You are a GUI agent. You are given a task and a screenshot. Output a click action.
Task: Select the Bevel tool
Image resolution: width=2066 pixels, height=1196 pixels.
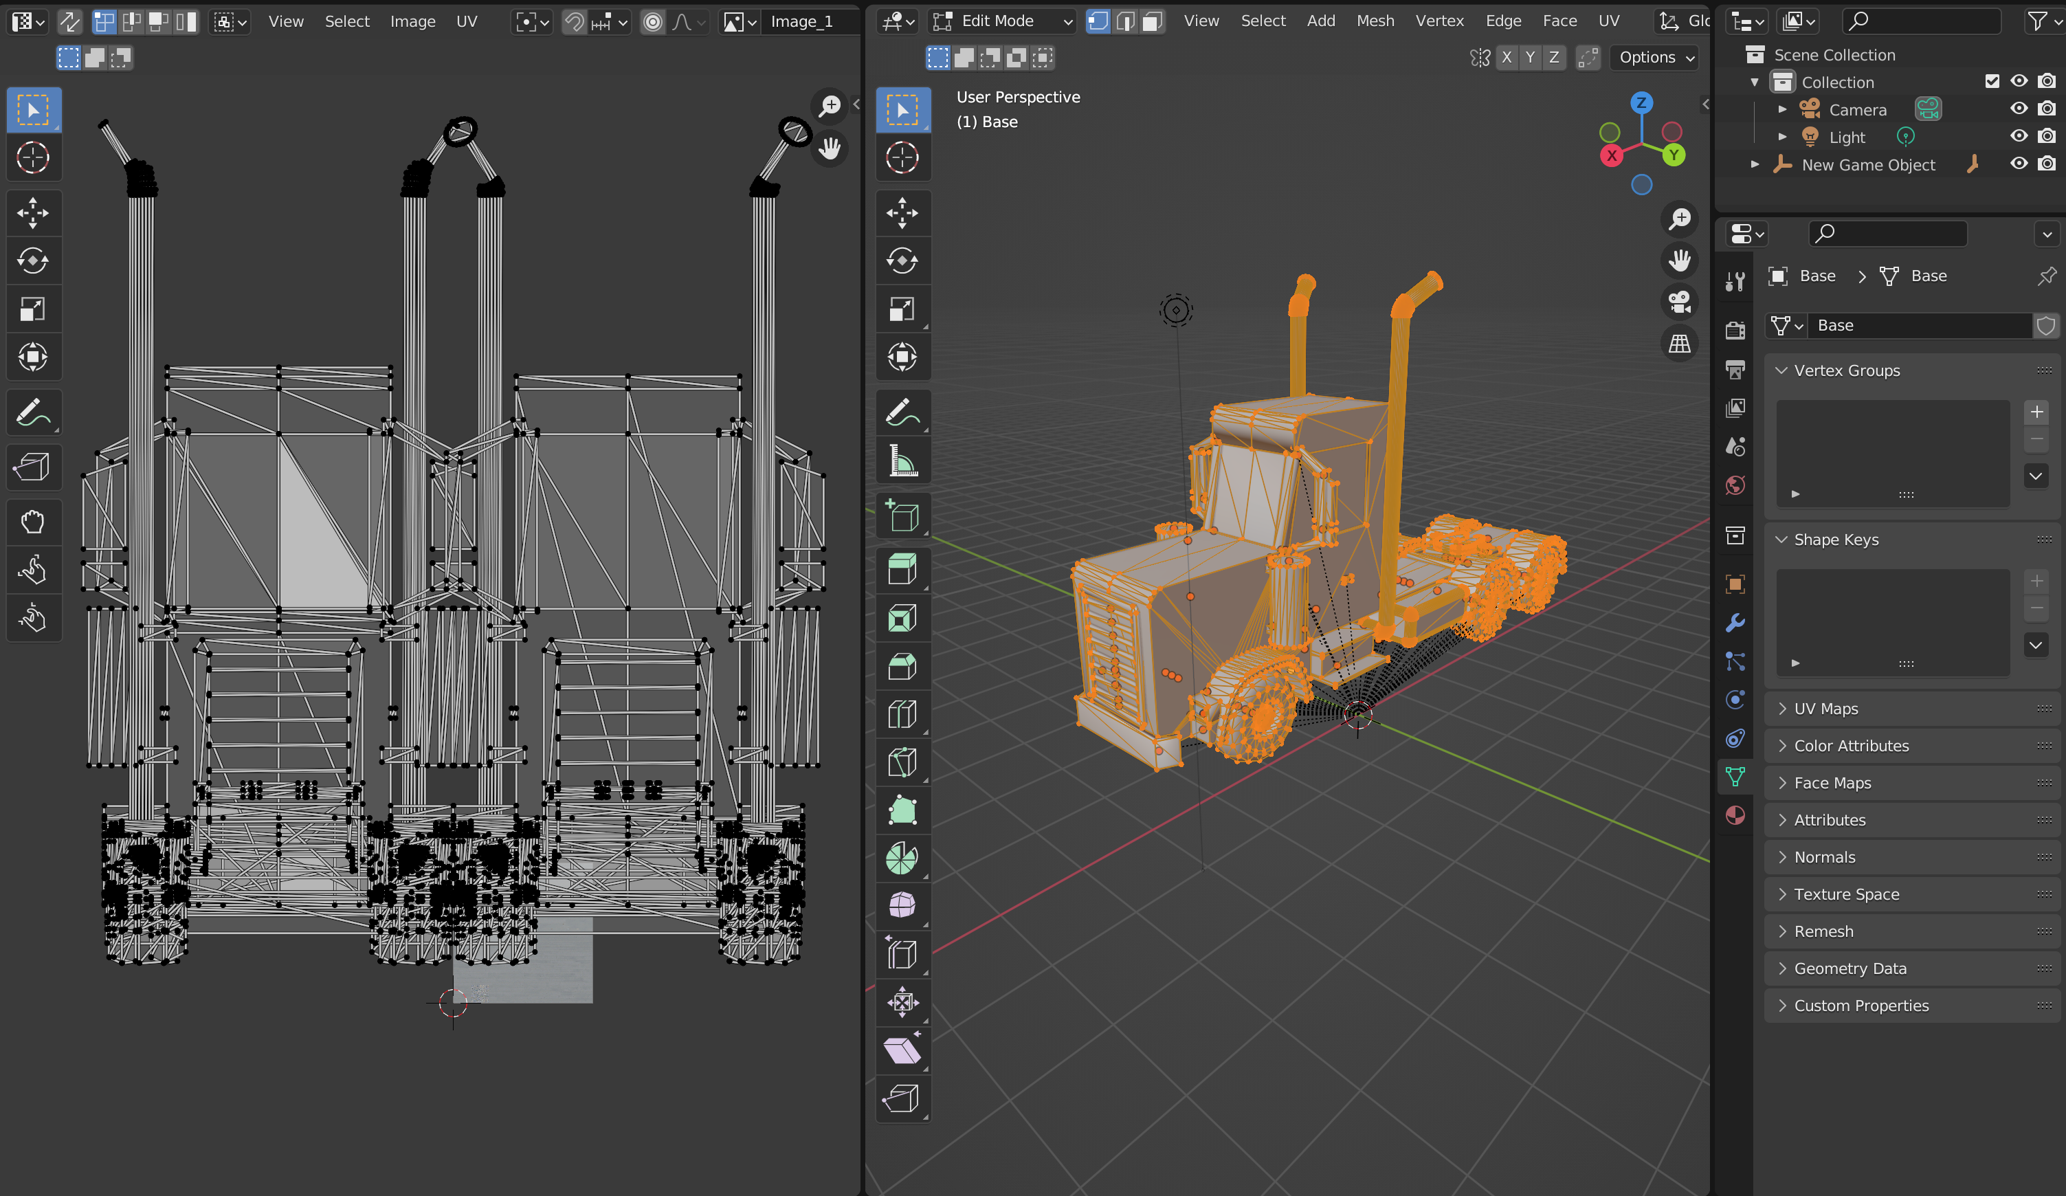[902, 665]
